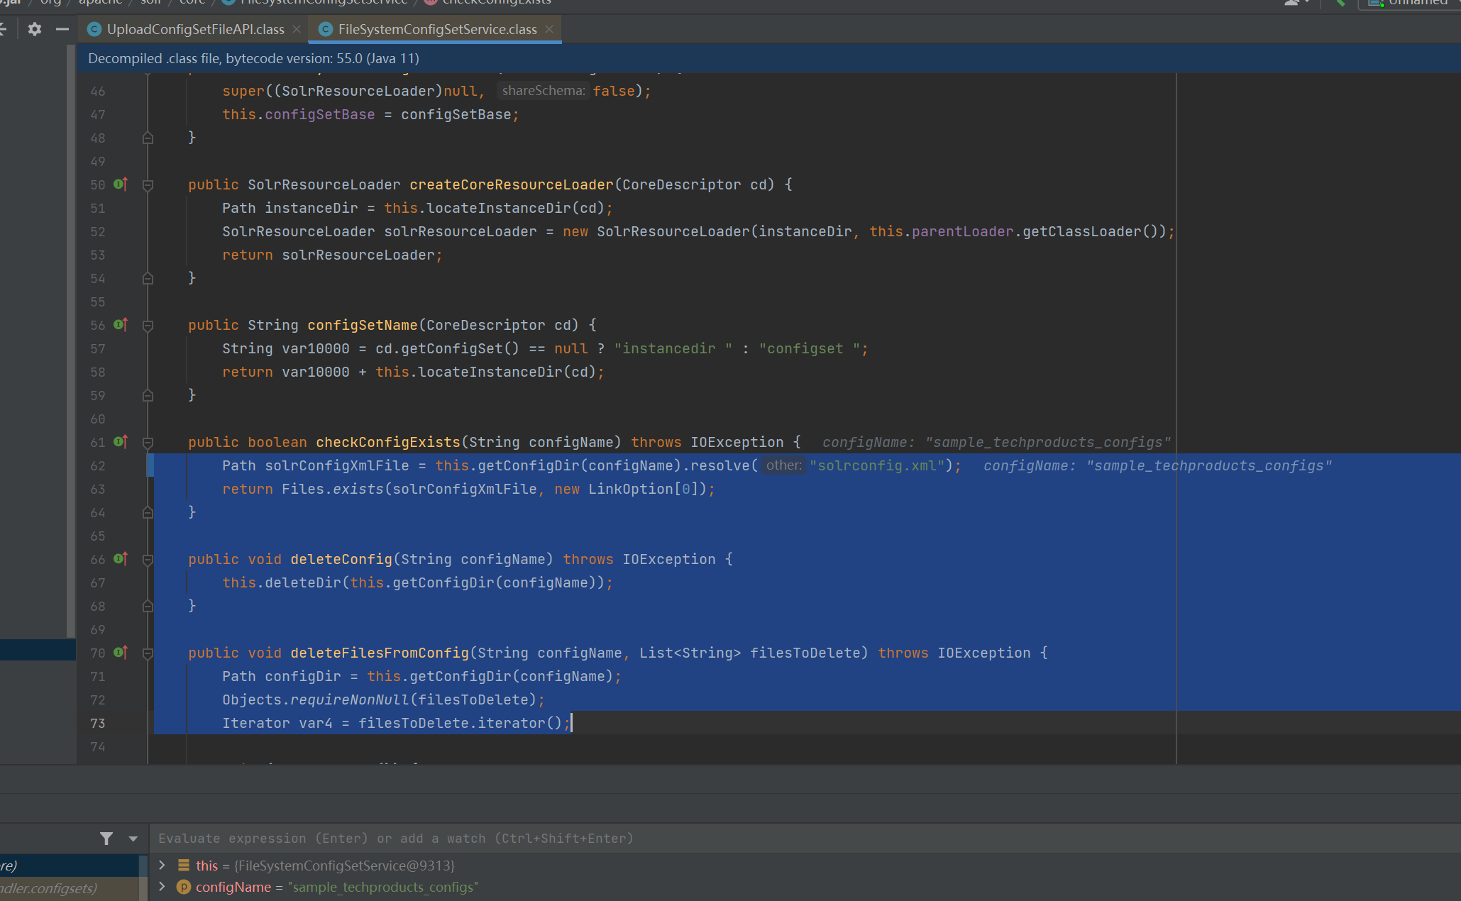Click the fold end marker on line 54
The image size is (1461, 901).
tap(148, 278)
